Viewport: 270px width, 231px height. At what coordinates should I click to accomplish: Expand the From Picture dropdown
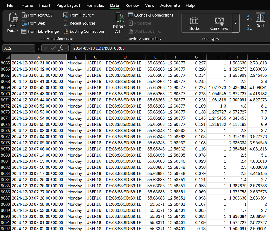click(x=93, y=15)
